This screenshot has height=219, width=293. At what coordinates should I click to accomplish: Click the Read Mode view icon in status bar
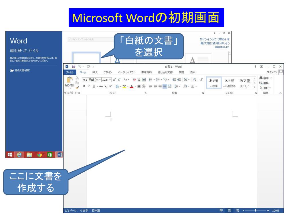(221, 210)
